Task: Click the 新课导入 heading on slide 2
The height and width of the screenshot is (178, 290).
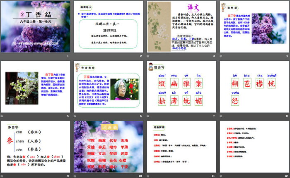Action: coord(86,7)
